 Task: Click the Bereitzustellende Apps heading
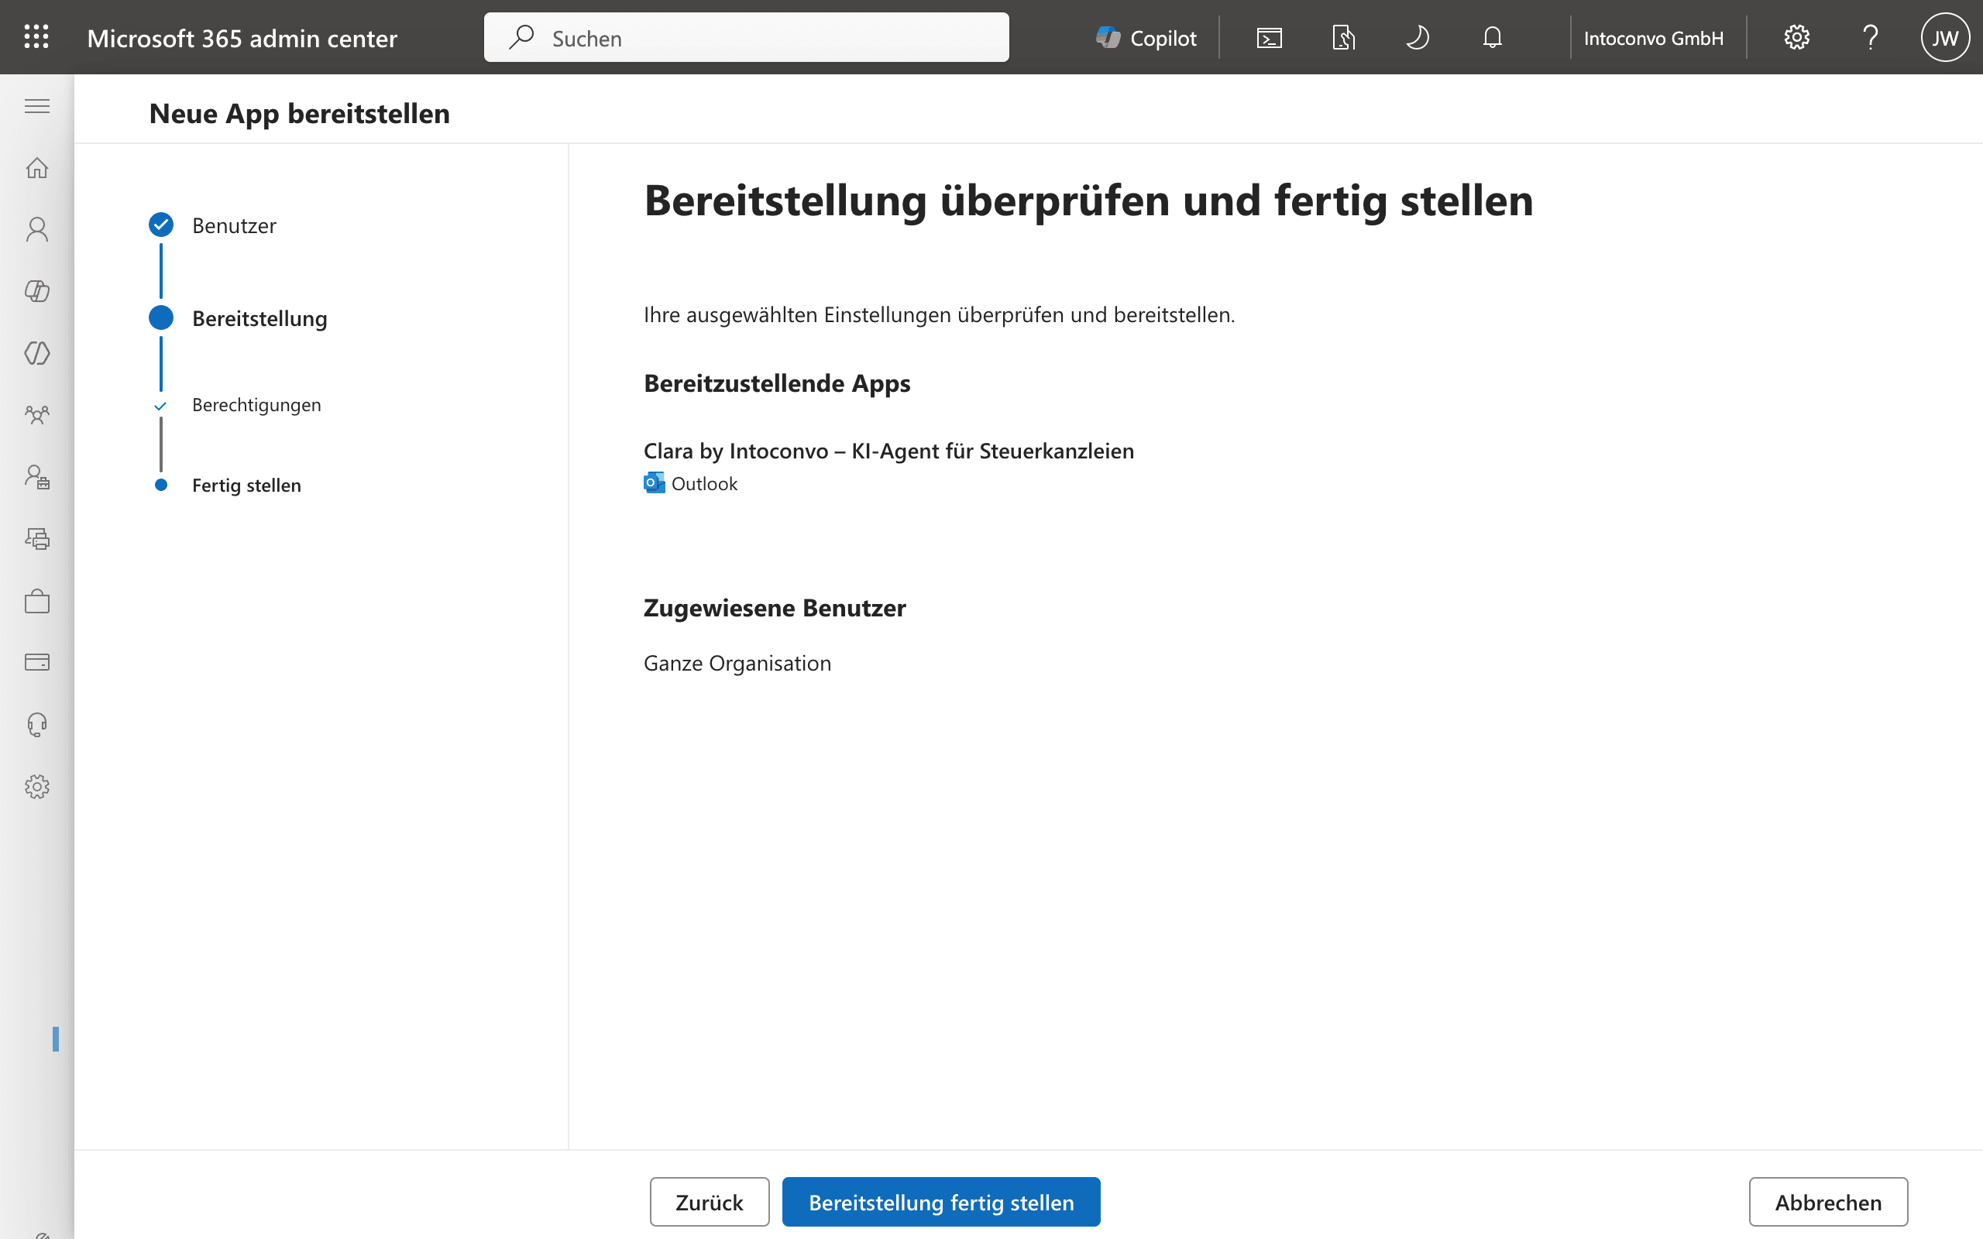click(x=777, y=383)
